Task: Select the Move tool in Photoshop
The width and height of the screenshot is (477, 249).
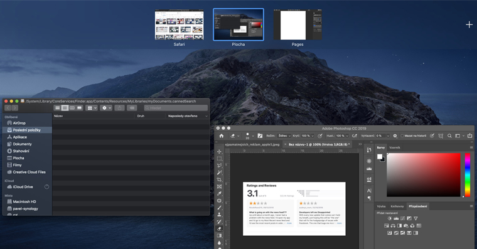Action: click(219, 151)
